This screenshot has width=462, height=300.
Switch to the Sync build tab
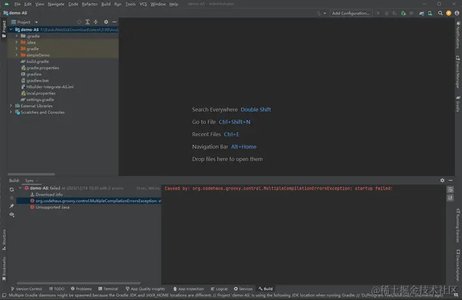(30, 181)
